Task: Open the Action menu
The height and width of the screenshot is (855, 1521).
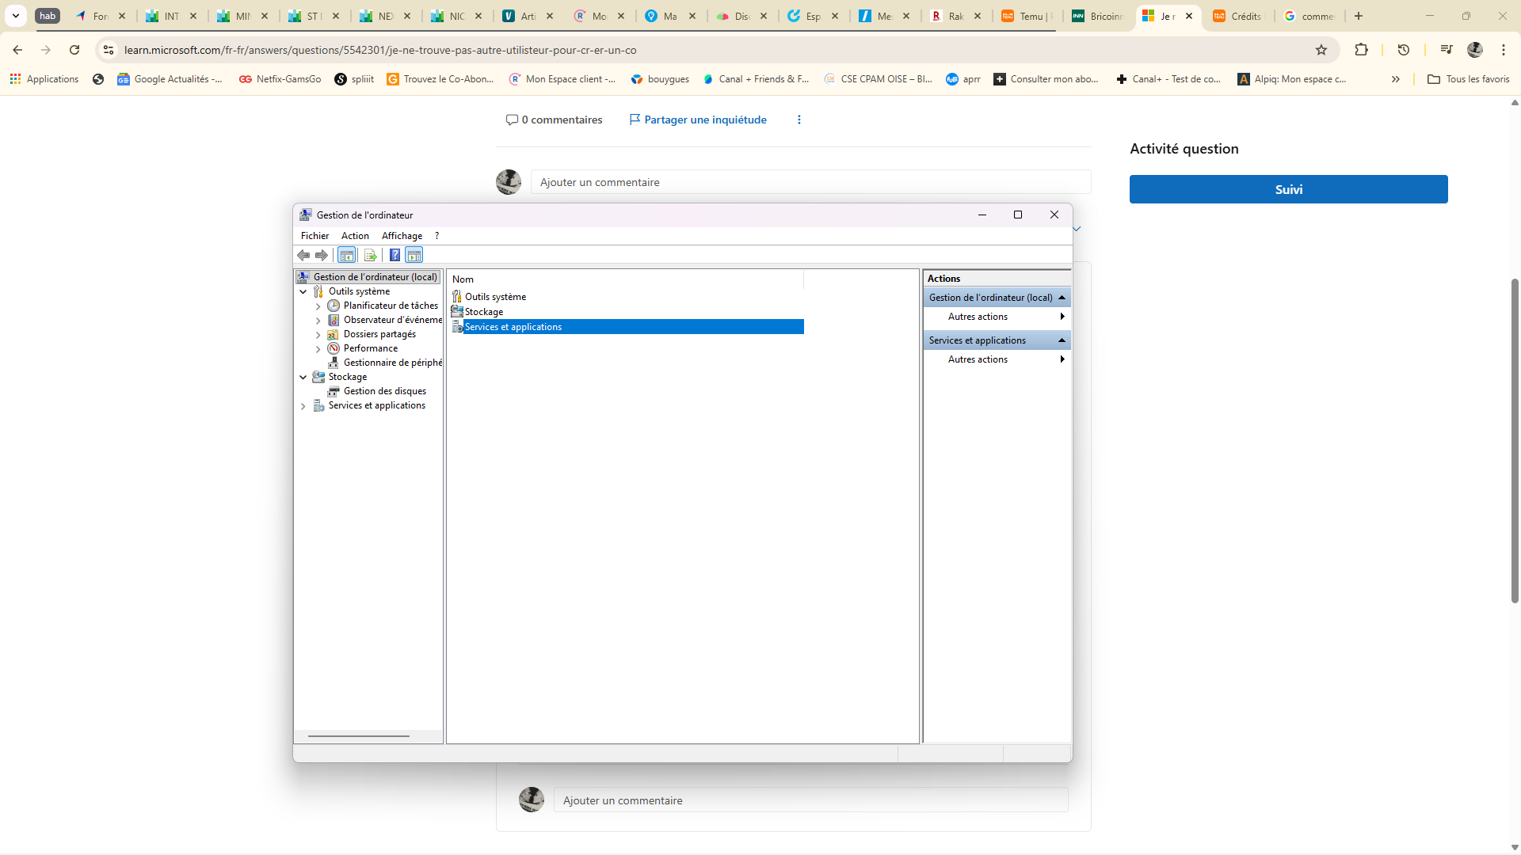Action: point(355,236)
